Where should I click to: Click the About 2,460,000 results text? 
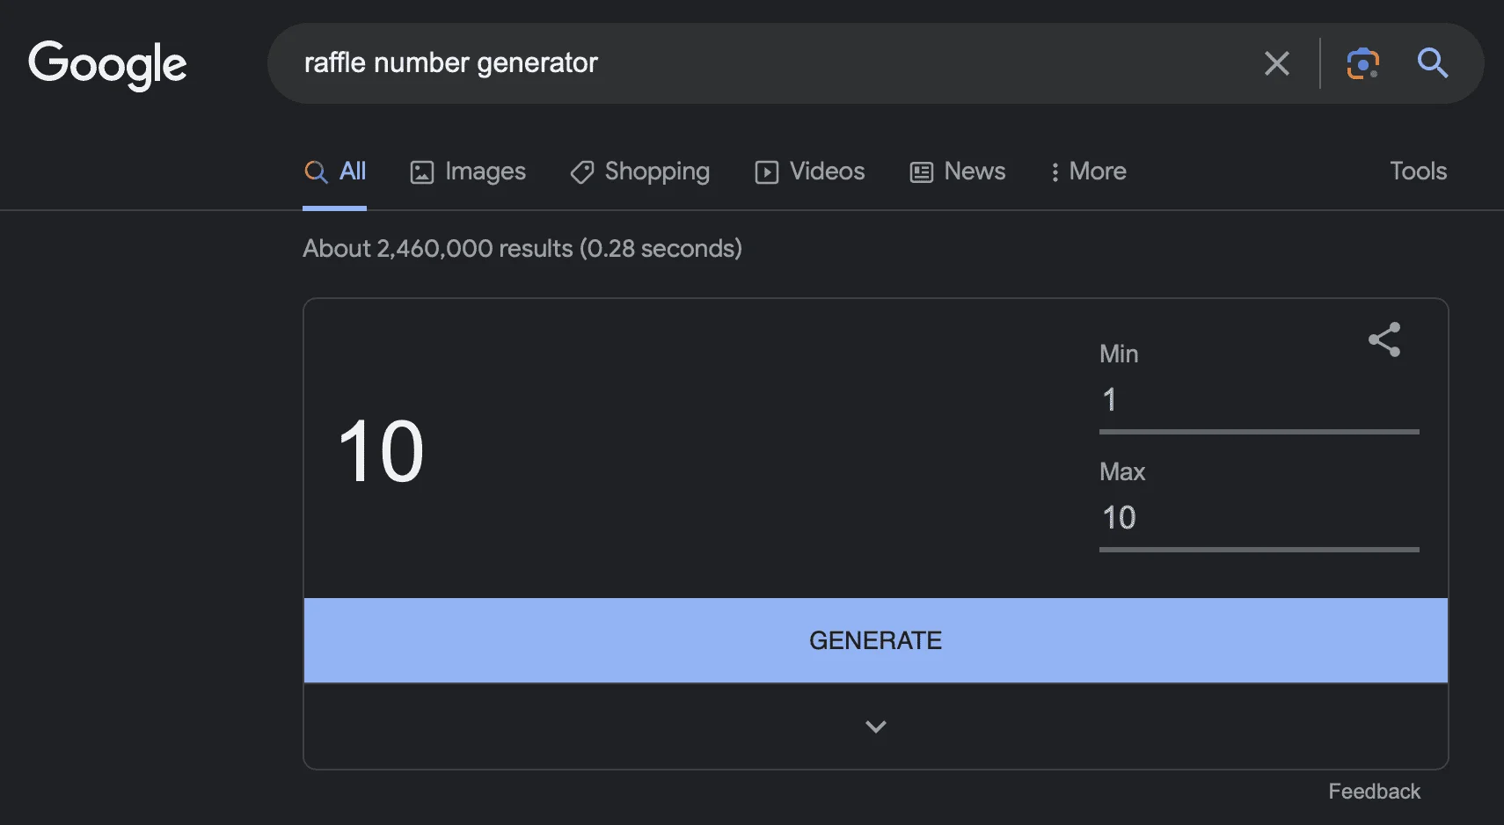[x=522, y=249]
